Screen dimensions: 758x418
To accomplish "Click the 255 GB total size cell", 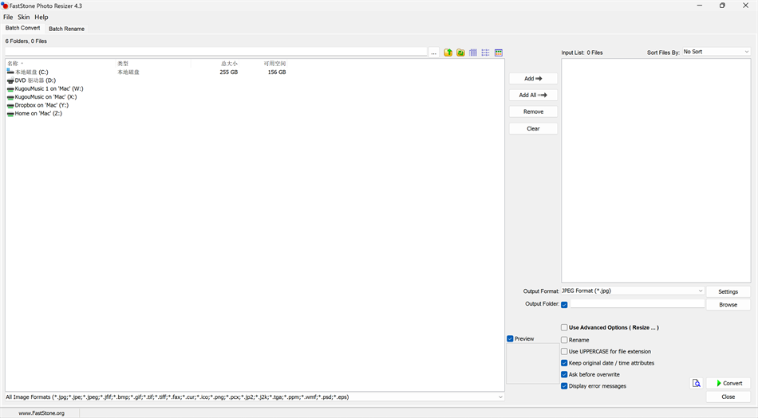I will [x=229, y=72].
